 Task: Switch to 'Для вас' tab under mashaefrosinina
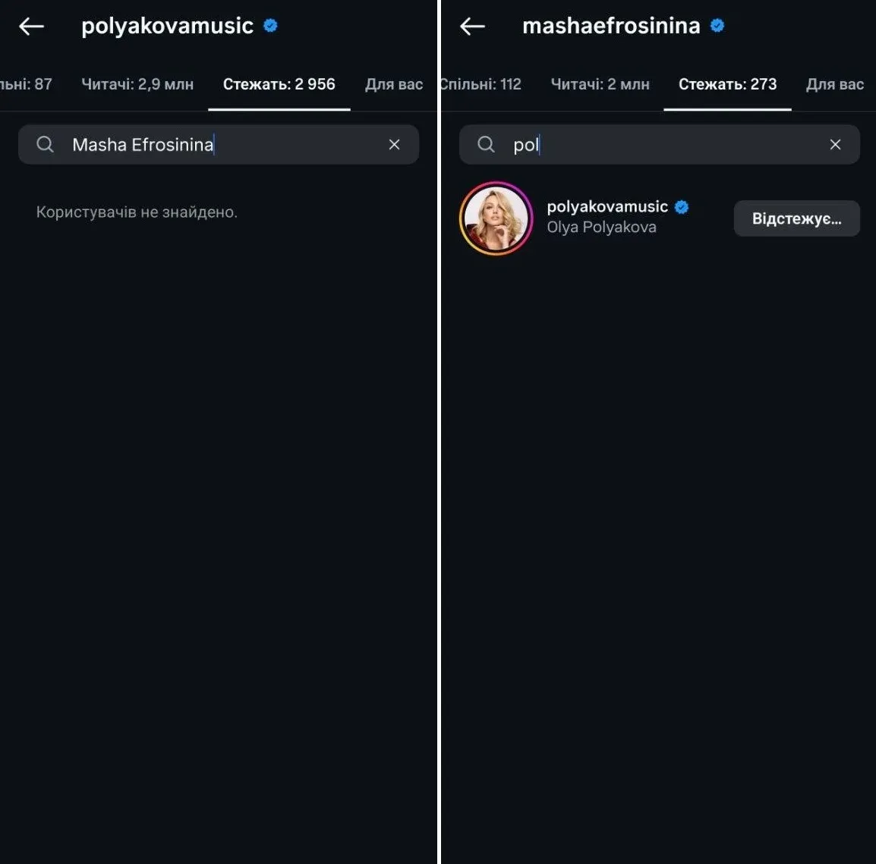(x=834, y=84)
